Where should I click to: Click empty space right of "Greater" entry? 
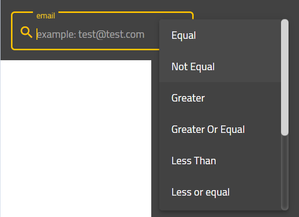click(x=242, y=98)
